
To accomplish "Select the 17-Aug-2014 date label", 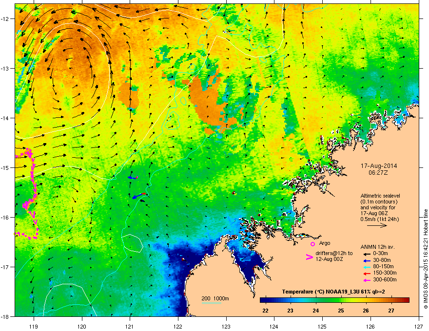I will click(x=379, y=166).
